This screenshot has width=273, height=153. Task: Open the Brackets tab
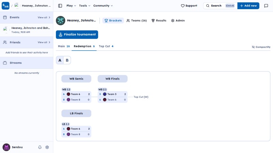(113, 20)
